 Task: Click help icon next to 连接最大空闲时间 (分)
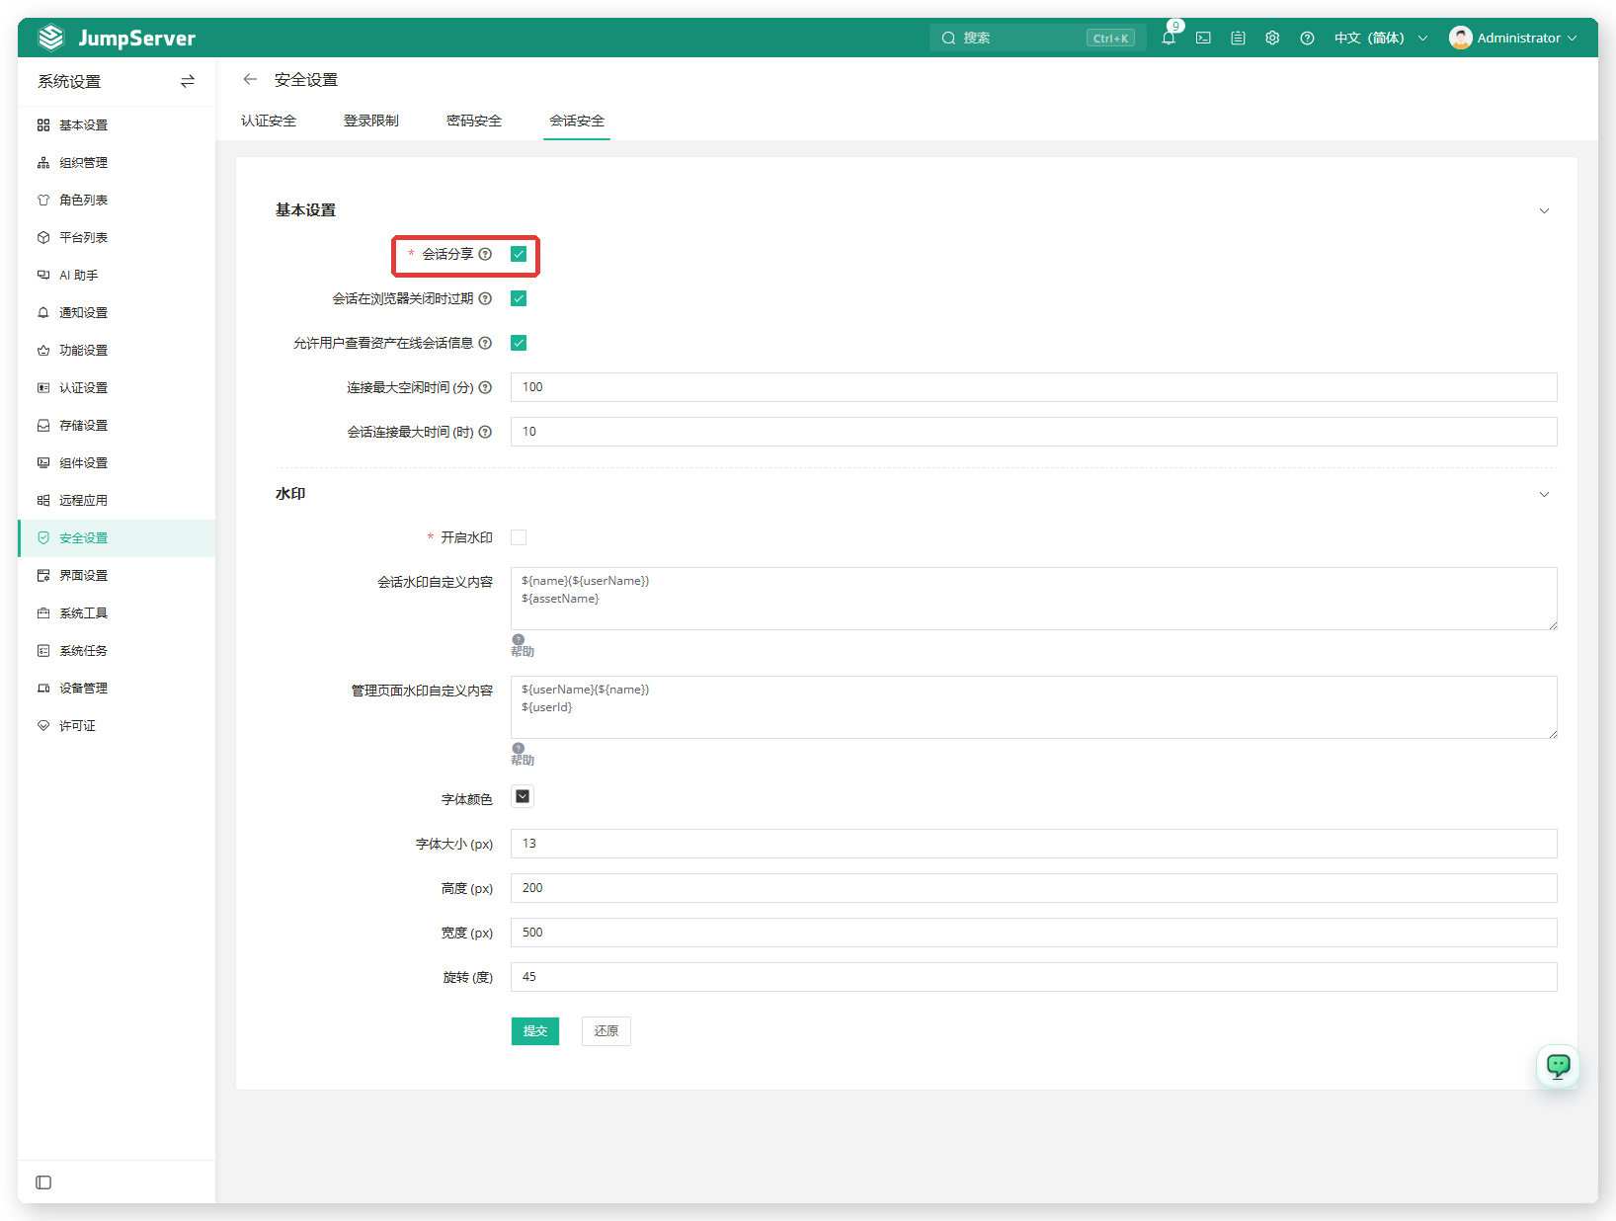point(485,387)
